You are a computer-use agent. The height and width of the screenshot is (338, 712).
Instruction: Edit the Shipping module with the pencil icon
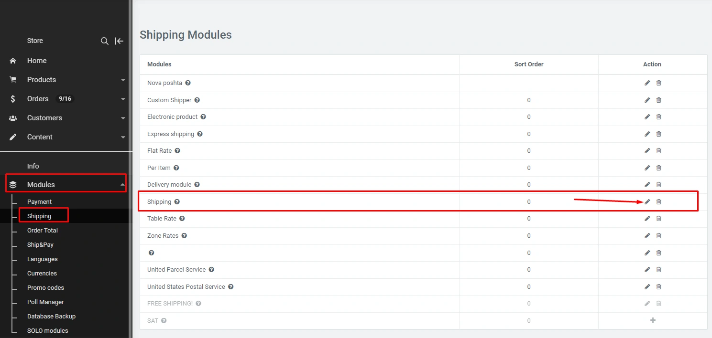pyautogui.click(x=647, y=202)
